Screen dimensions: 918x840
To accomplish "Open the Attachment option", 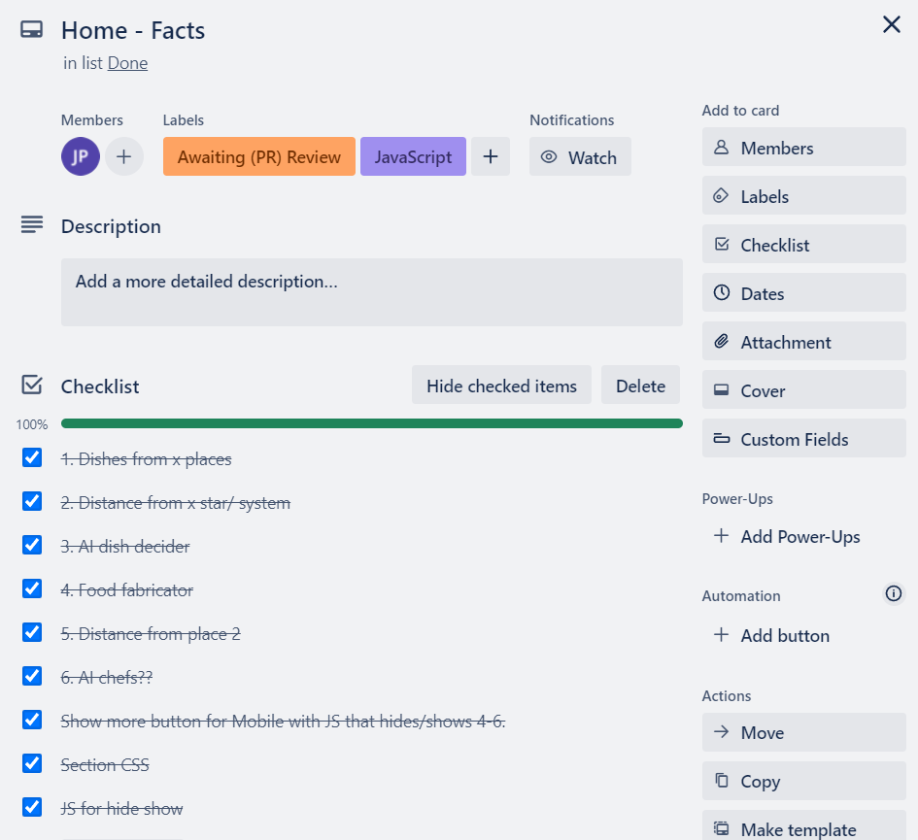I will click(803, 341).
